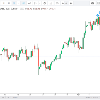Open the Go to... date dialog
Image resolution: width=100 pixels, height=100 pixels.
coord(15,97)
